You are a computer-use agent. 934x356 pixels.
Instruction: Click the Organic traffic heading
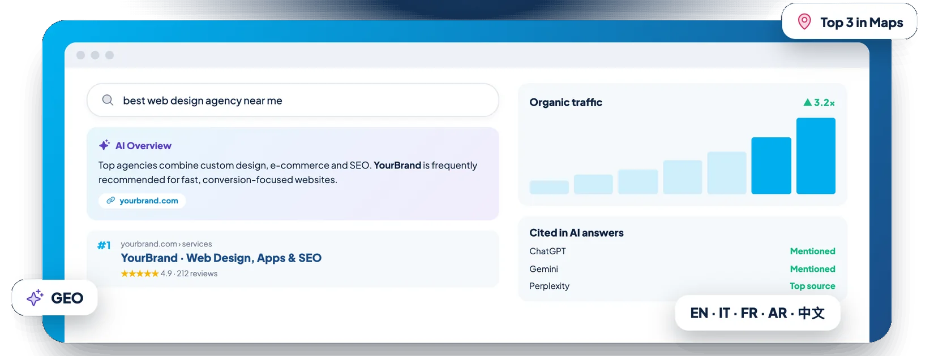coord(565,102)
